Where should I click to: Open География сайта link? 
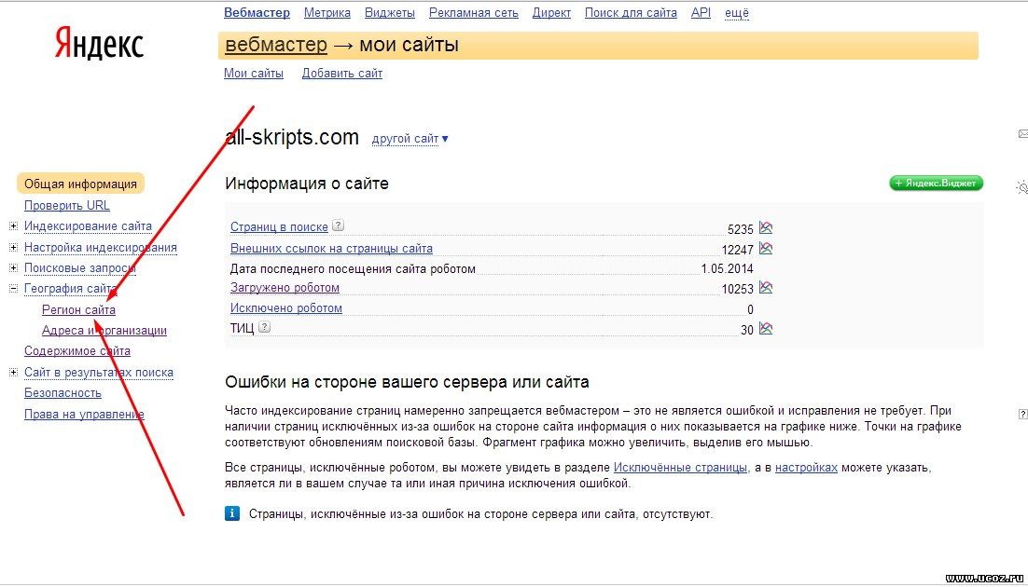click(71, 288)
